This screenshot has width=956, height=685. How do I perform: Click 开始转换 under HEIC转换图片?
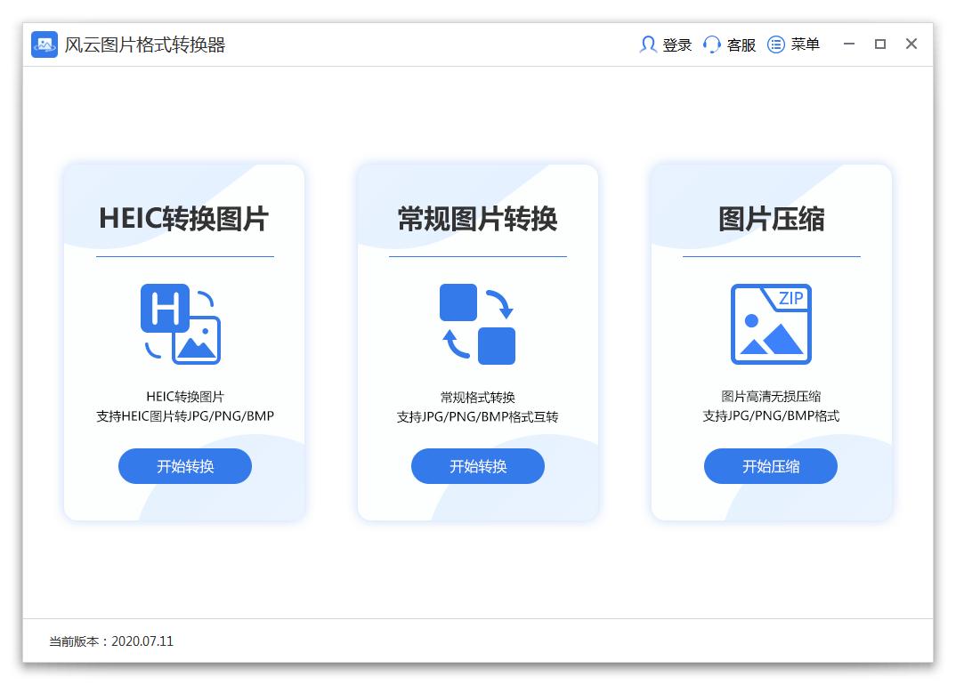point(185,466)
